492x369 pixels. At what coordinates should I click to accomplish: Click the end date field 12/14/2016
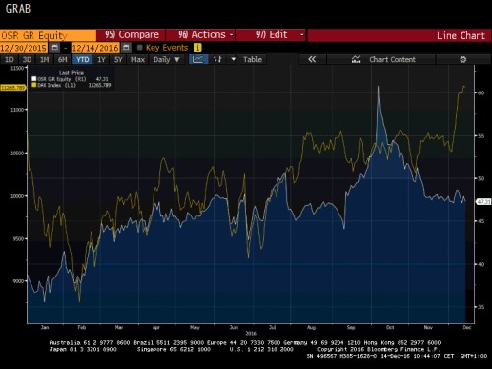click(x=95, y=48)
